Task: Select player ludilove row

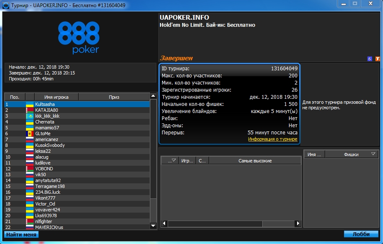Action: coord(77,163)
